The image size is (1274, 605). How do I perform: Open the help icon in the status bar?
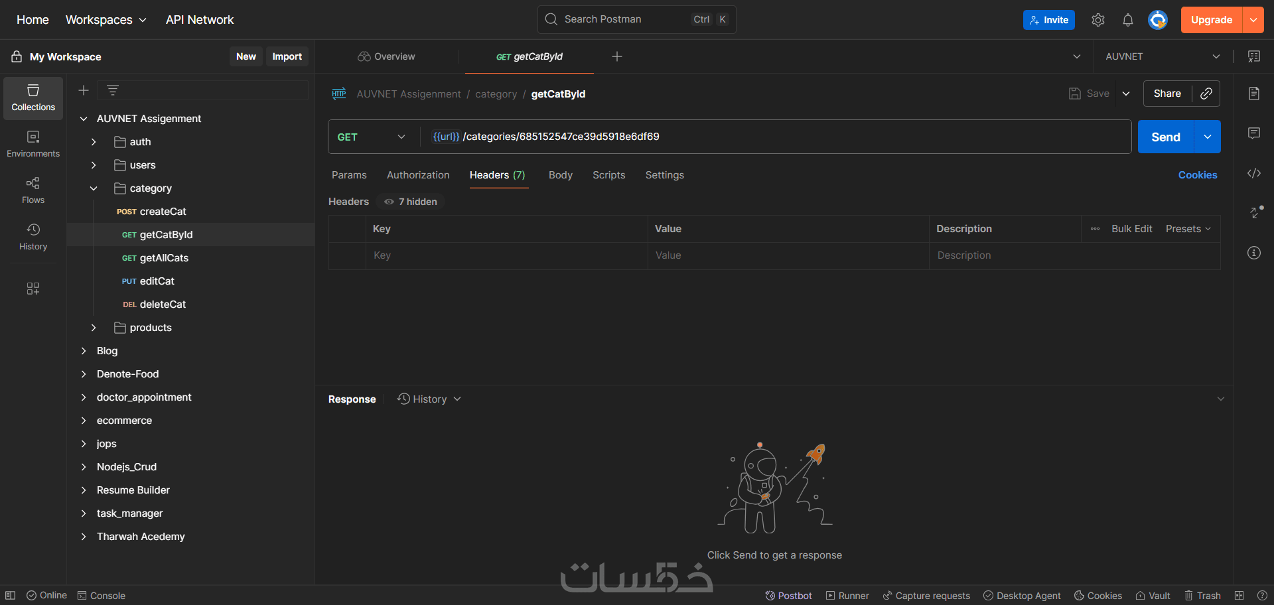pyautogui.click(x=1262, y=596)
